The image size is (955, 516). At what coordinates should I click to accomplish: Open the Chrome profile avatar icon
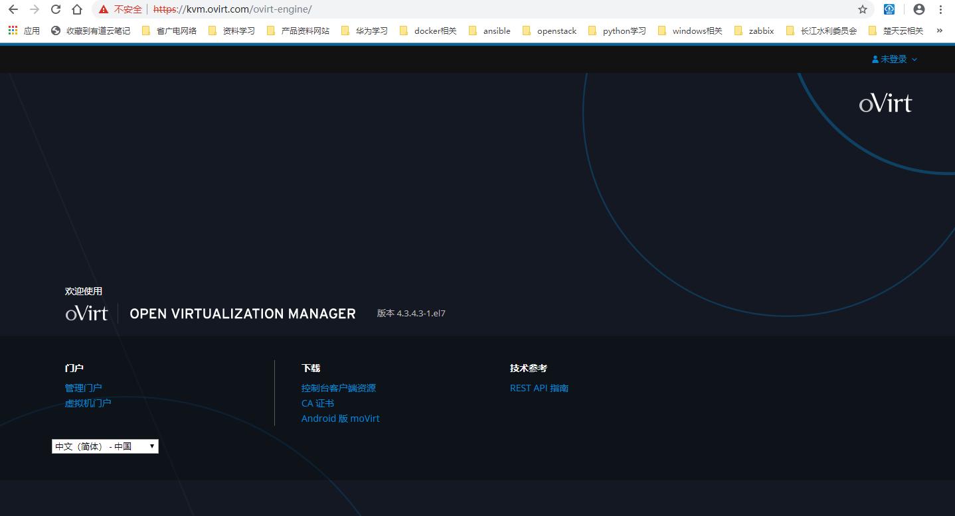pos(919,9)
